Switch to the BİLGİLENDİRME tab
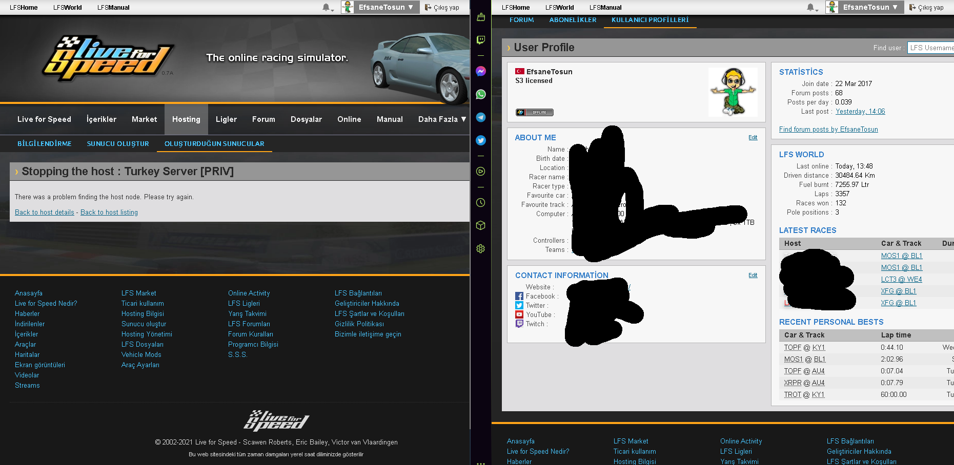Image resolution: width=954 pixels, height=465 pixels. point(45,143)
